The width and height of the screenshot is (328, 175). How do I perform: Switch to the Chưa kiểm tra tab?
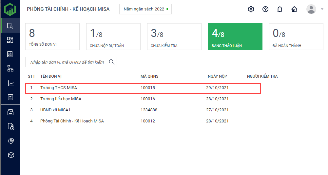pos(174,37)
